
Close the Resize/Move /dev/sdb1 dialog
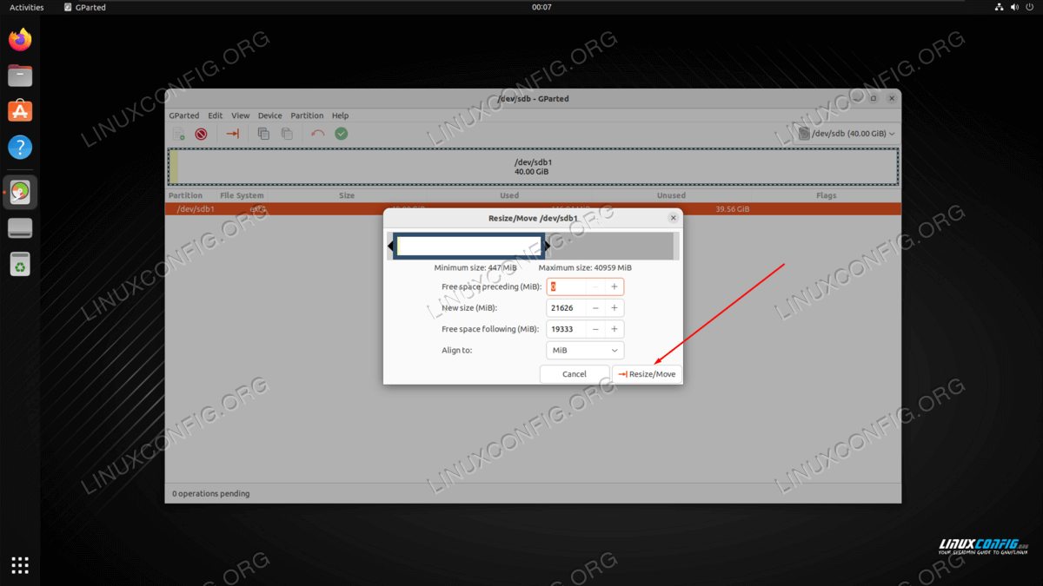(673, 218)
